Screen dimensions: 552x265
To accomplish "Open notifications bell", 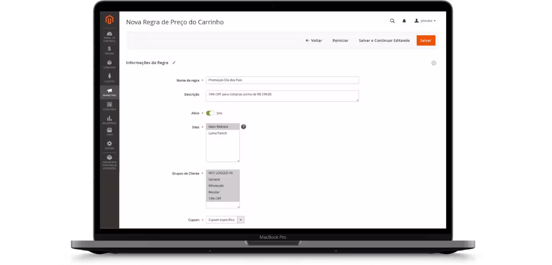I will click(x=404, y=21).
